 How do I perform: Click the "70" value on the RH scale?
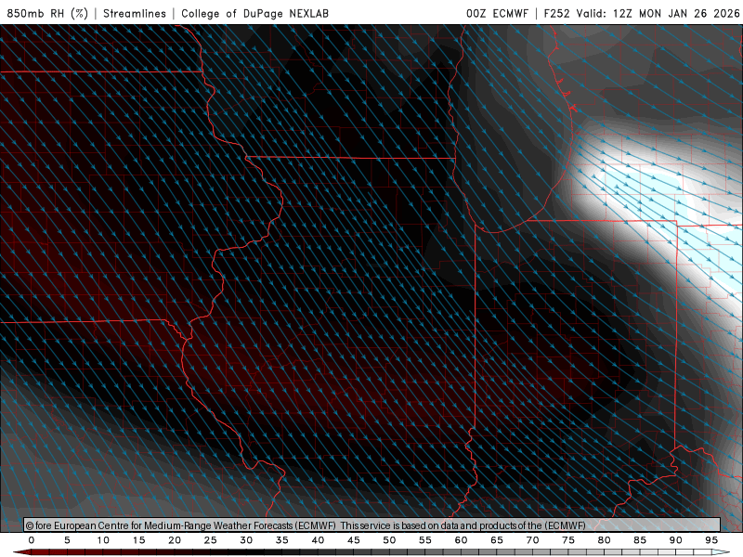pos(532,540)
